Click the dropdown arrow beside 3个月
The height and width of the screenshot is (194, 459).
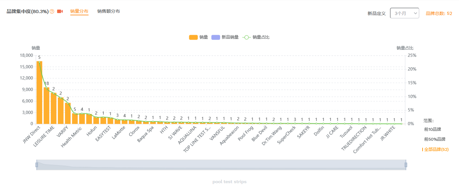tap(415, 13)
